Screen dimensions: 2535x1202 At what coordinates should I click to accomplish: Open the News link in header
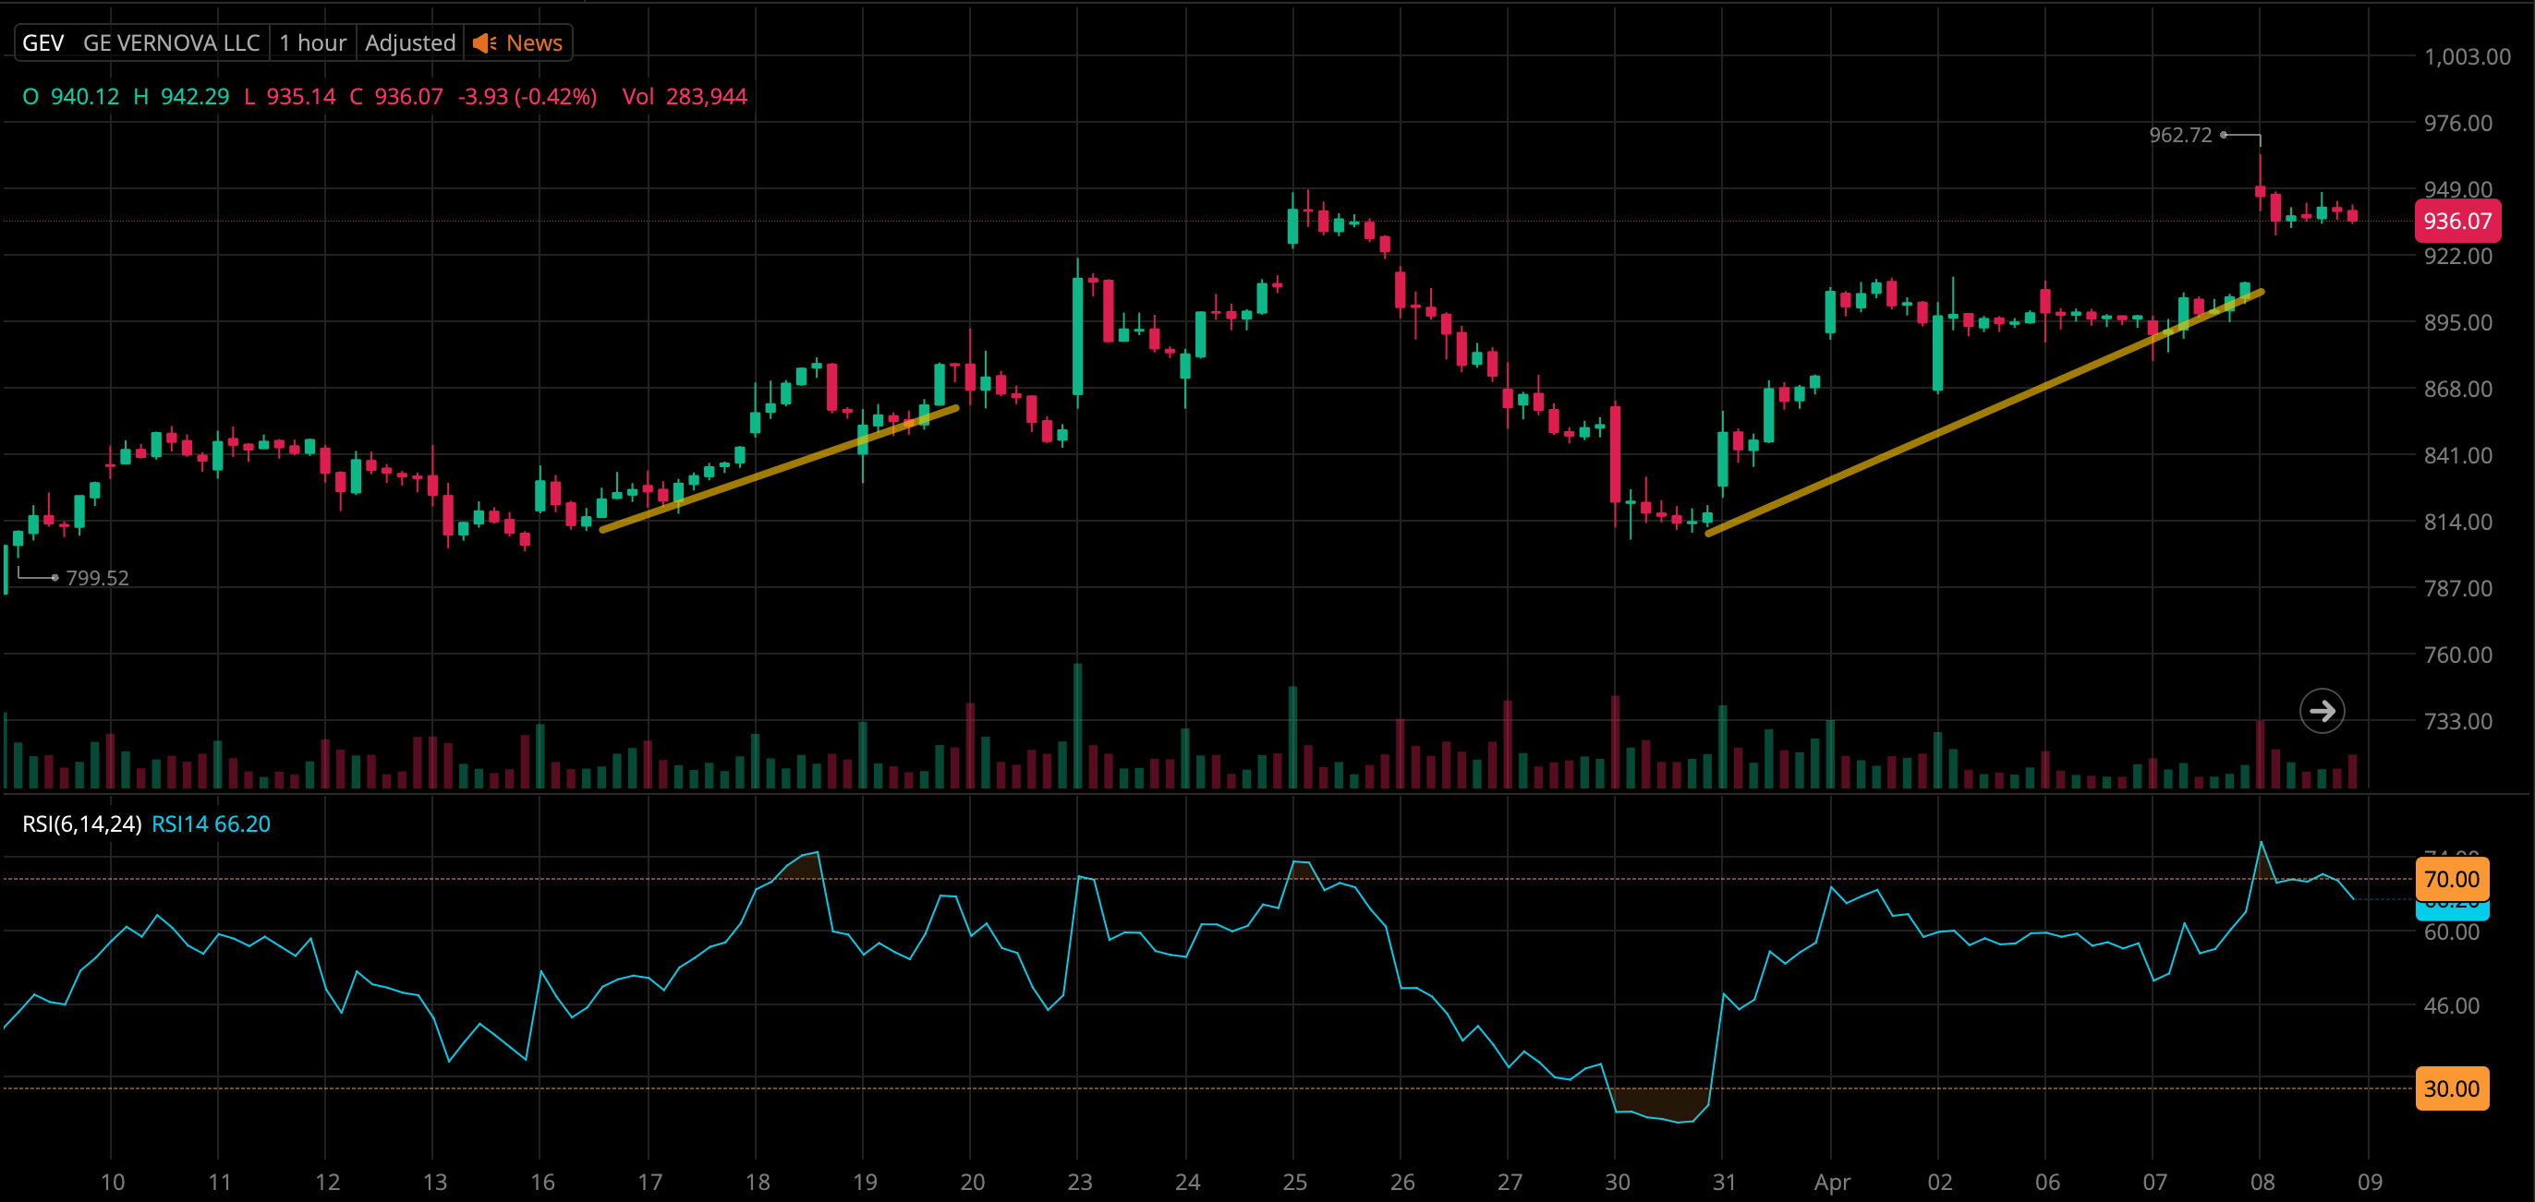(533, 43)
